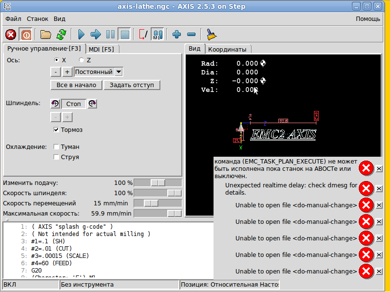Click the Без инструмента status field
This screenshot has width=390, height=292.
click(x=119, y=285)
